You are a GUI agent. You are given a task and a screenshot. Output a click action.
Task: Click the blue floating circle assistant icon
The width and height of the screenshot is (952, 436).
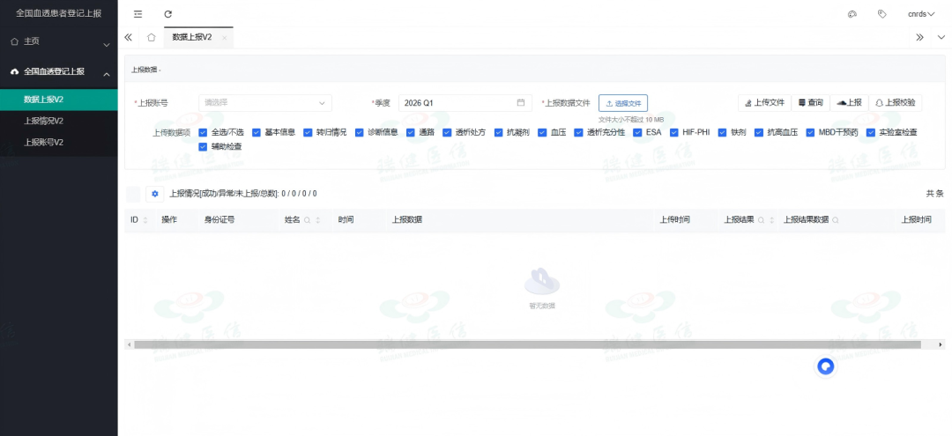pos(825,366)
